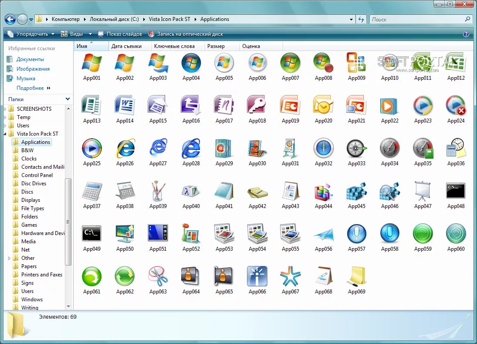
Task: Select the App001 Windows flag icon
Action: (x=92, y=63)
